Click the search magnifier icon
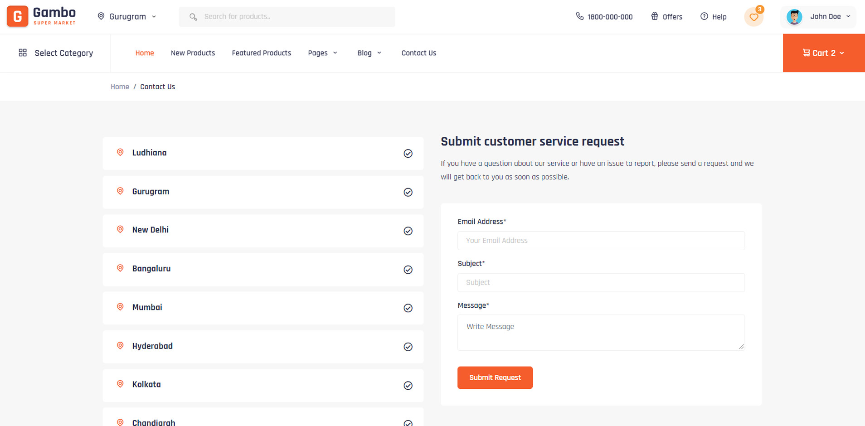Viewport: 865px width, 426px height. (193, 17)
